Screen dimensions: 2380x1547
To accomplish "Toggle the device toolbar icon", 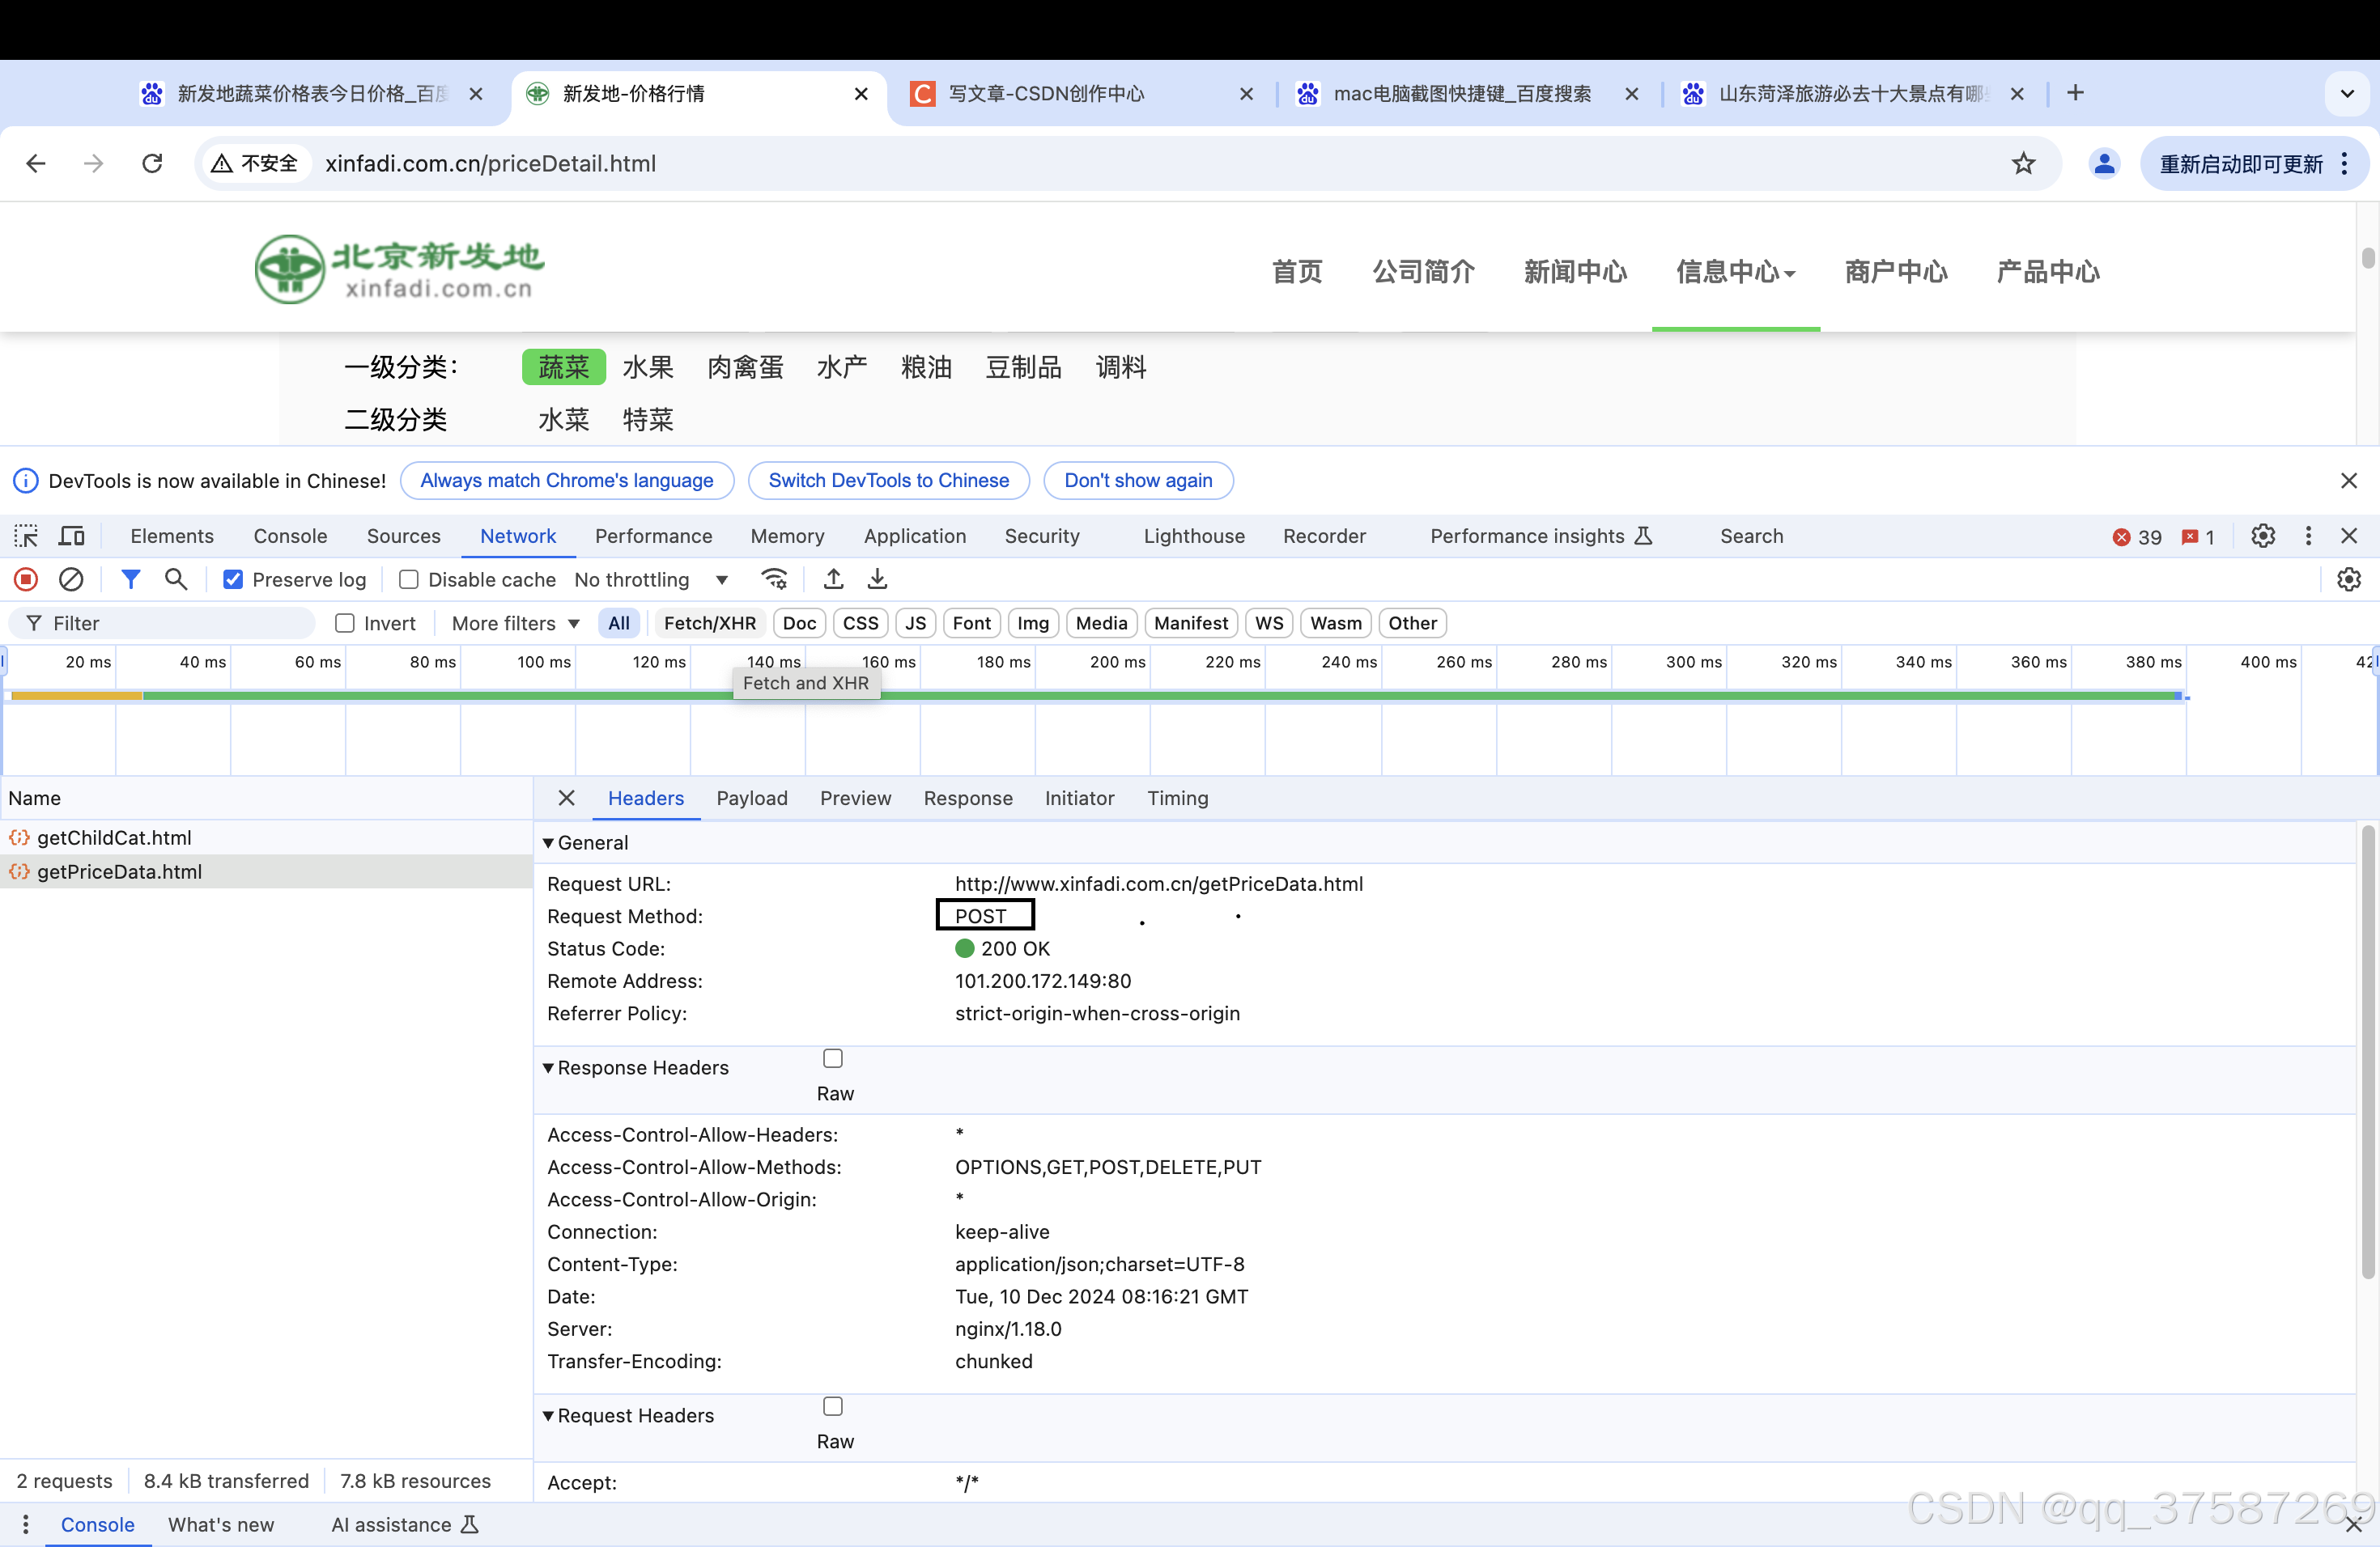I will tap(71, 536).
